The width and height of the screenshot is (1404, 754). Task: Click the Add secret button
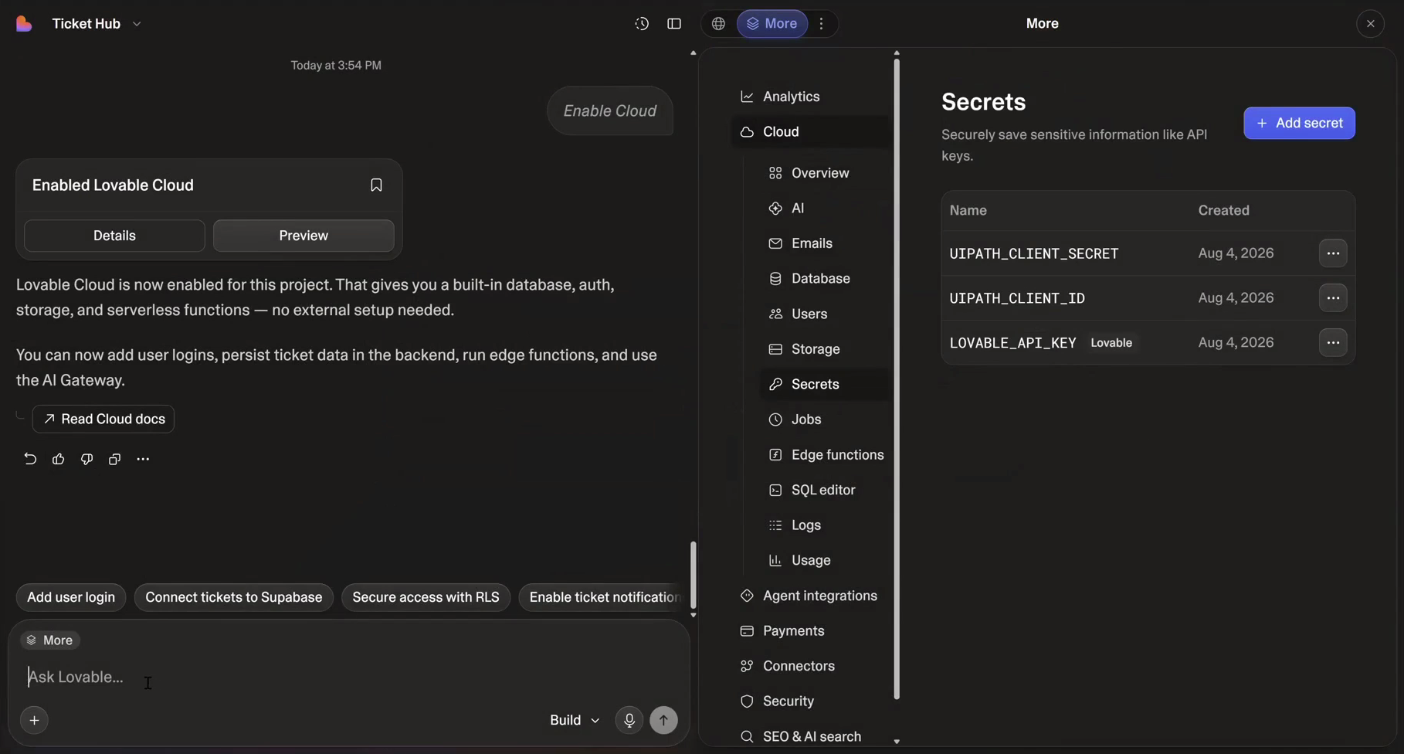pyautogui.click(x=1299, y=124)
